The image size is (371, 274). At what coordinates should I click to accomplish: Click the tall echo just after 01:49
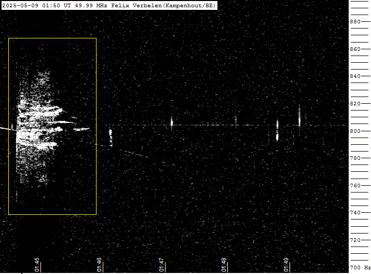[299, 117]
